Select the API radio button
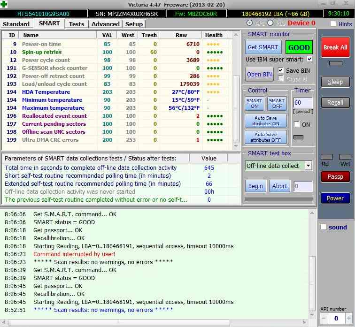 click(249, 23)
